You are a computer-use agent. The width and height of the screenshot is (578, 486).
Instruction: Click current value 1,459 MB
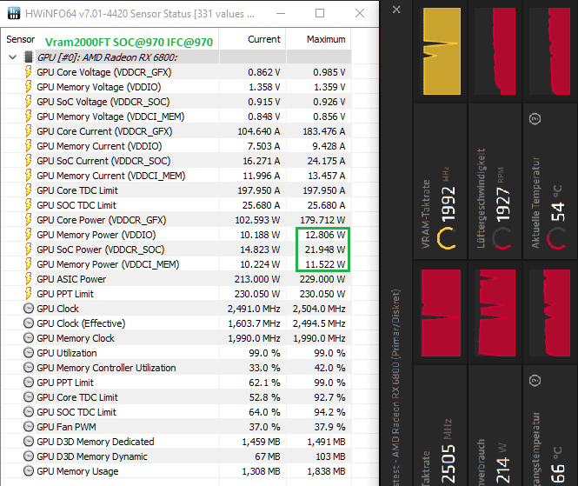261,442
